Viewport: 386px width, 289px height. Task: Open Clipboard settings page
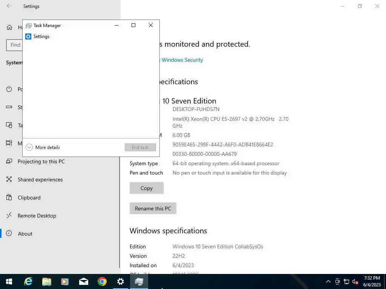click(x=29, y=198)
